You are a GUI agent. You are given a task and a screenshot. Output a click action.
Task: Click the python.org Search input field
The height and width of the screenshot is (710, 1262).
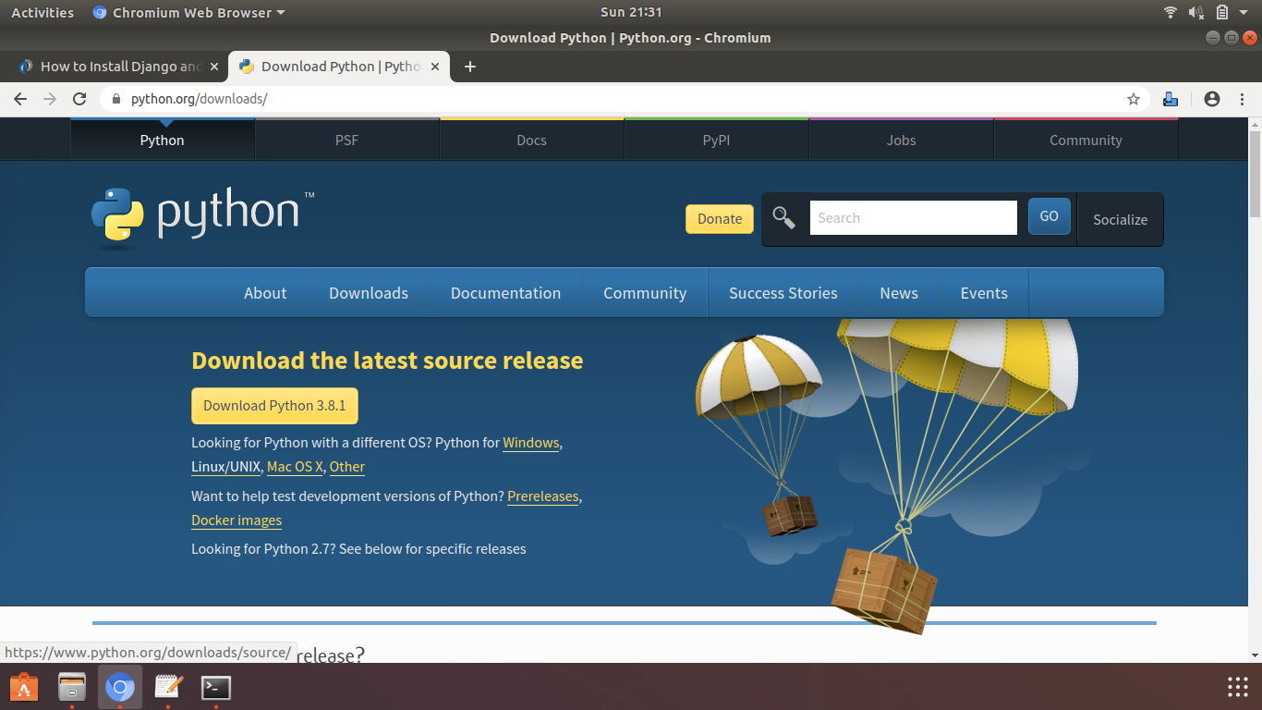pyautogui.click(x=914, y=218)
